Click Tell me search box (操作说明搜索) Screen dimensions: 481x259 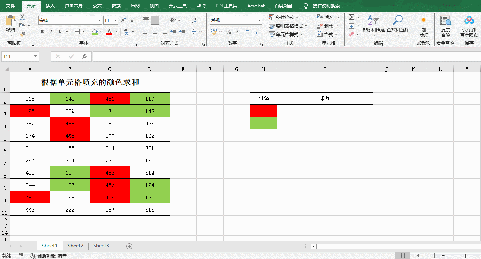[x=322, y=6]
